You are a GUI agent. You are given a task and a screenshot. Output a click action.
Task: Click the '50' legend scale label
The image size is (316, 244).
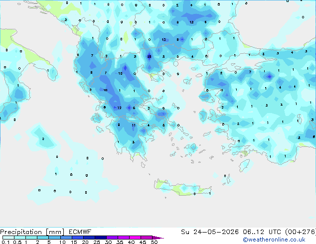coord(155,242)
